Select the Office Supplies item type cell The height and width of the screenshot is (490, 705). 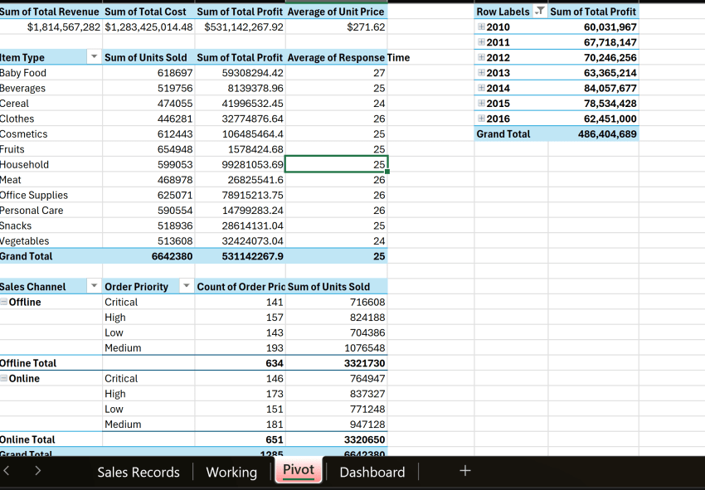[x=51, y=195]
